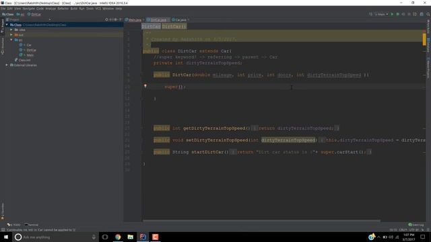Screen dimensions: 431x242
Task: Click the yellow warning stripe on error gutter
Action: click(424, 40)
